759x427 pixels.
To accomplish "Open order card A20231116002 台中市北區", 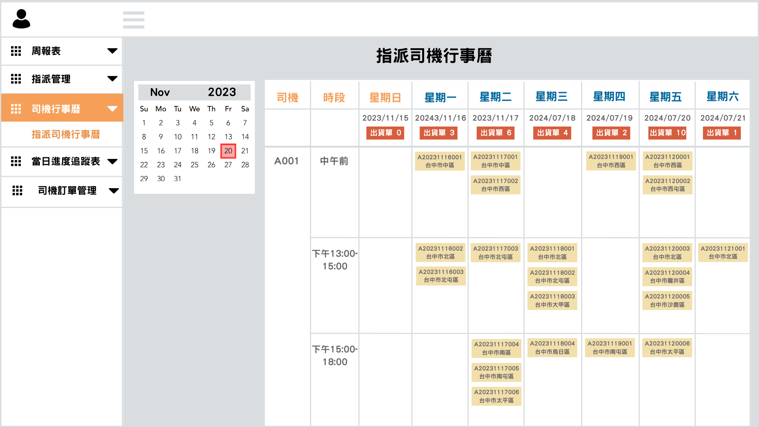I will coord(441,253).
